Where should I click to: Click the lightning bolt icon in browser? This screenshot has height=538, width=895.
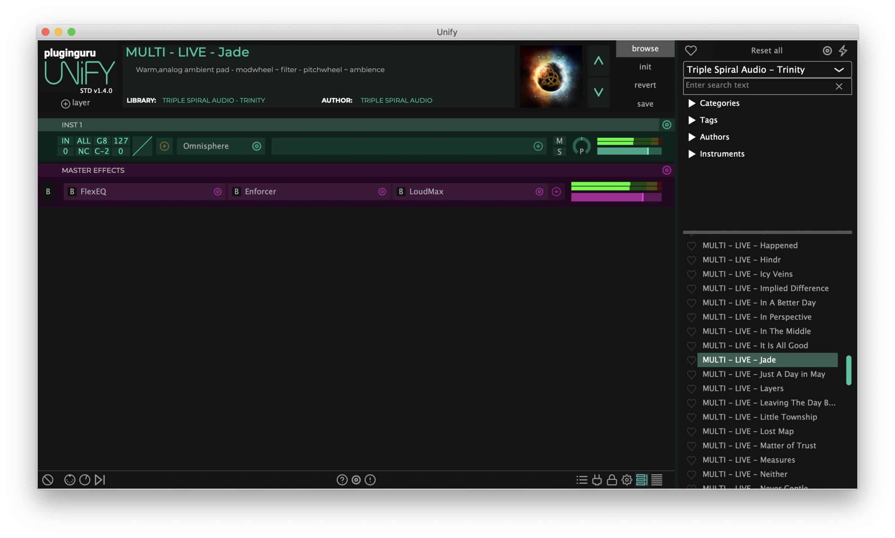tap(843, 50)
